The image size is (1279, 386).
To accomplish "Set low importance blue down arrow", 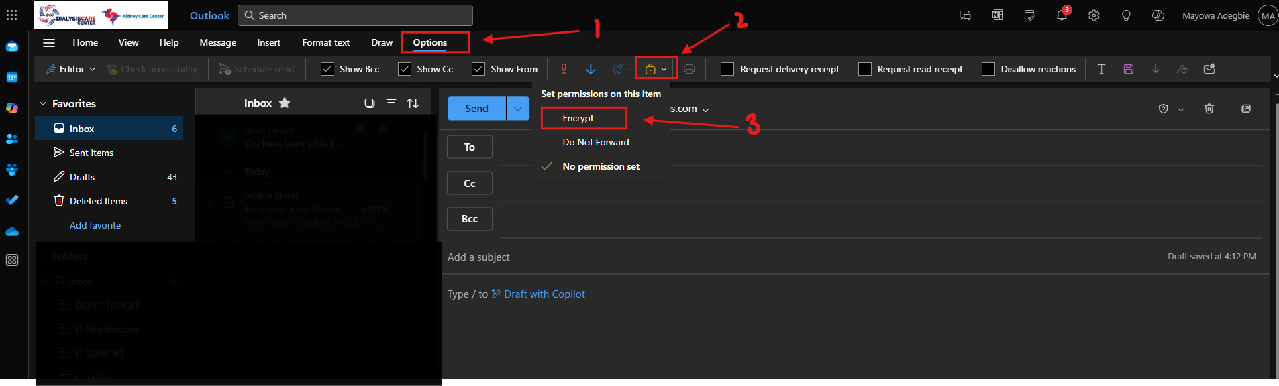I will coord(591,69).
